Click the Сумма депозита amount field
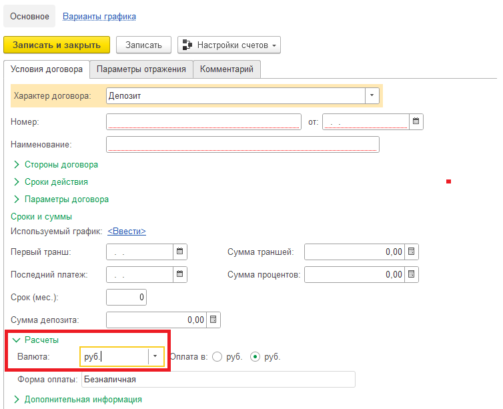 click(157, 320)
